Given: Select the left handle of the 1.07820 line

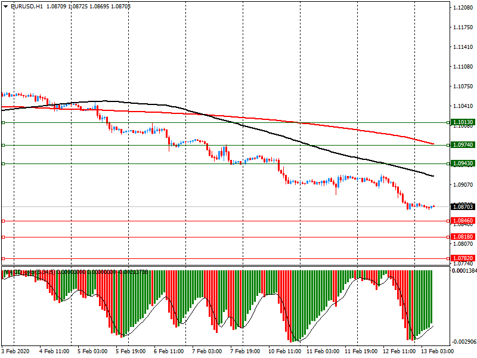Looking at the screenshot, I should [x=3, y=258].
